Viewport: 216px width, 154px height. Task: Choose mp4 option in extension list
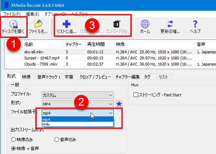pos(78,120)
